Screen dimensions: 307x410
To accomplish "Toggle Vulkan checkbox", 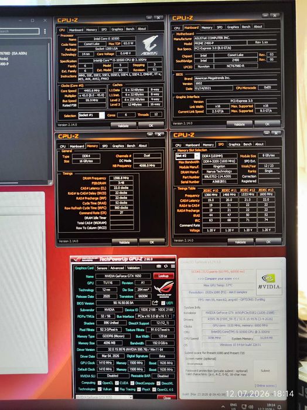I will 100,389.
